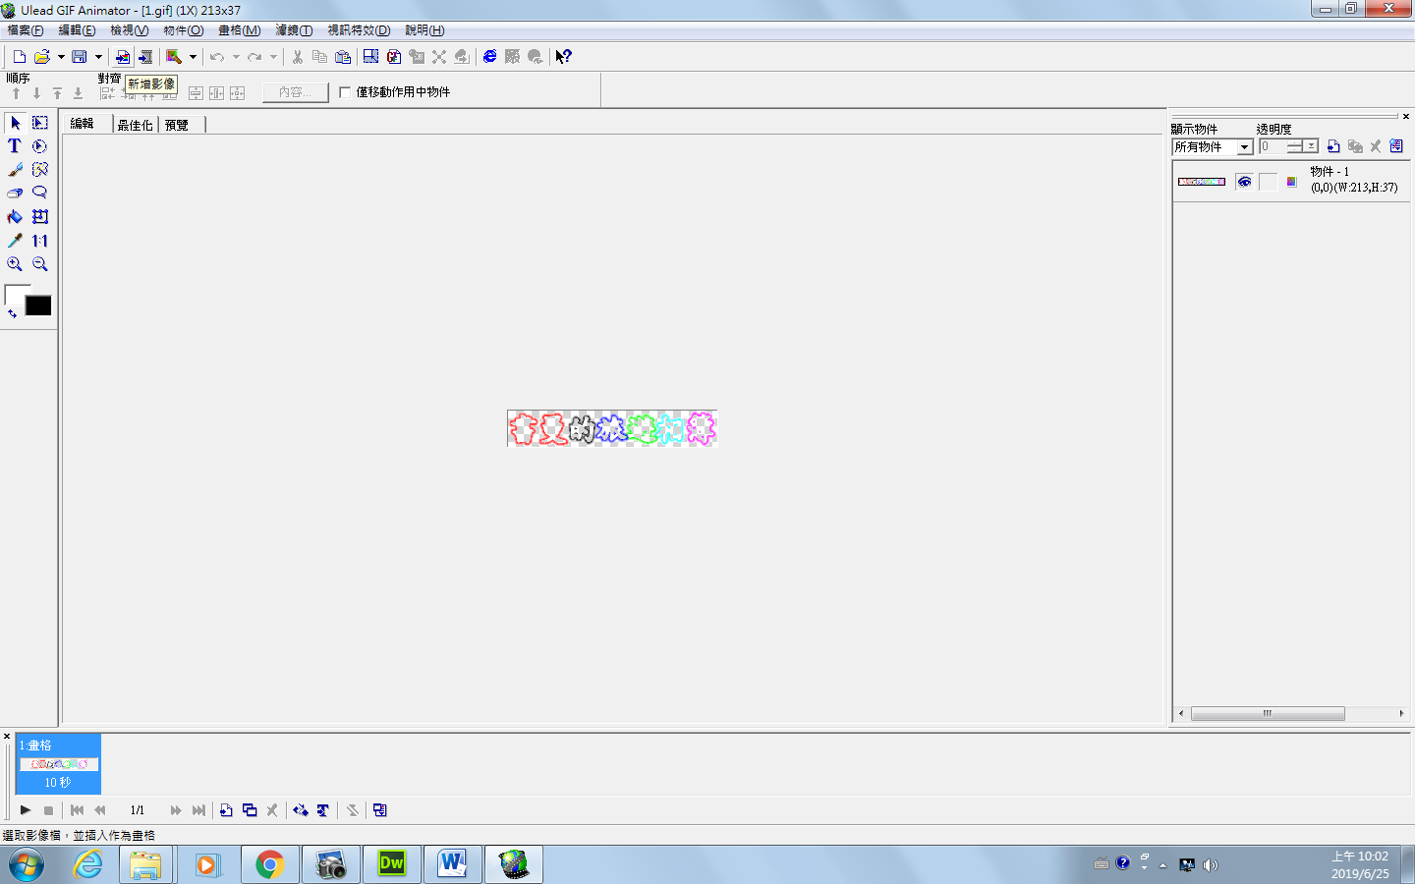1415x884 pixels.
Task: Select the Text tool
Action: click(x=15, y=146)
